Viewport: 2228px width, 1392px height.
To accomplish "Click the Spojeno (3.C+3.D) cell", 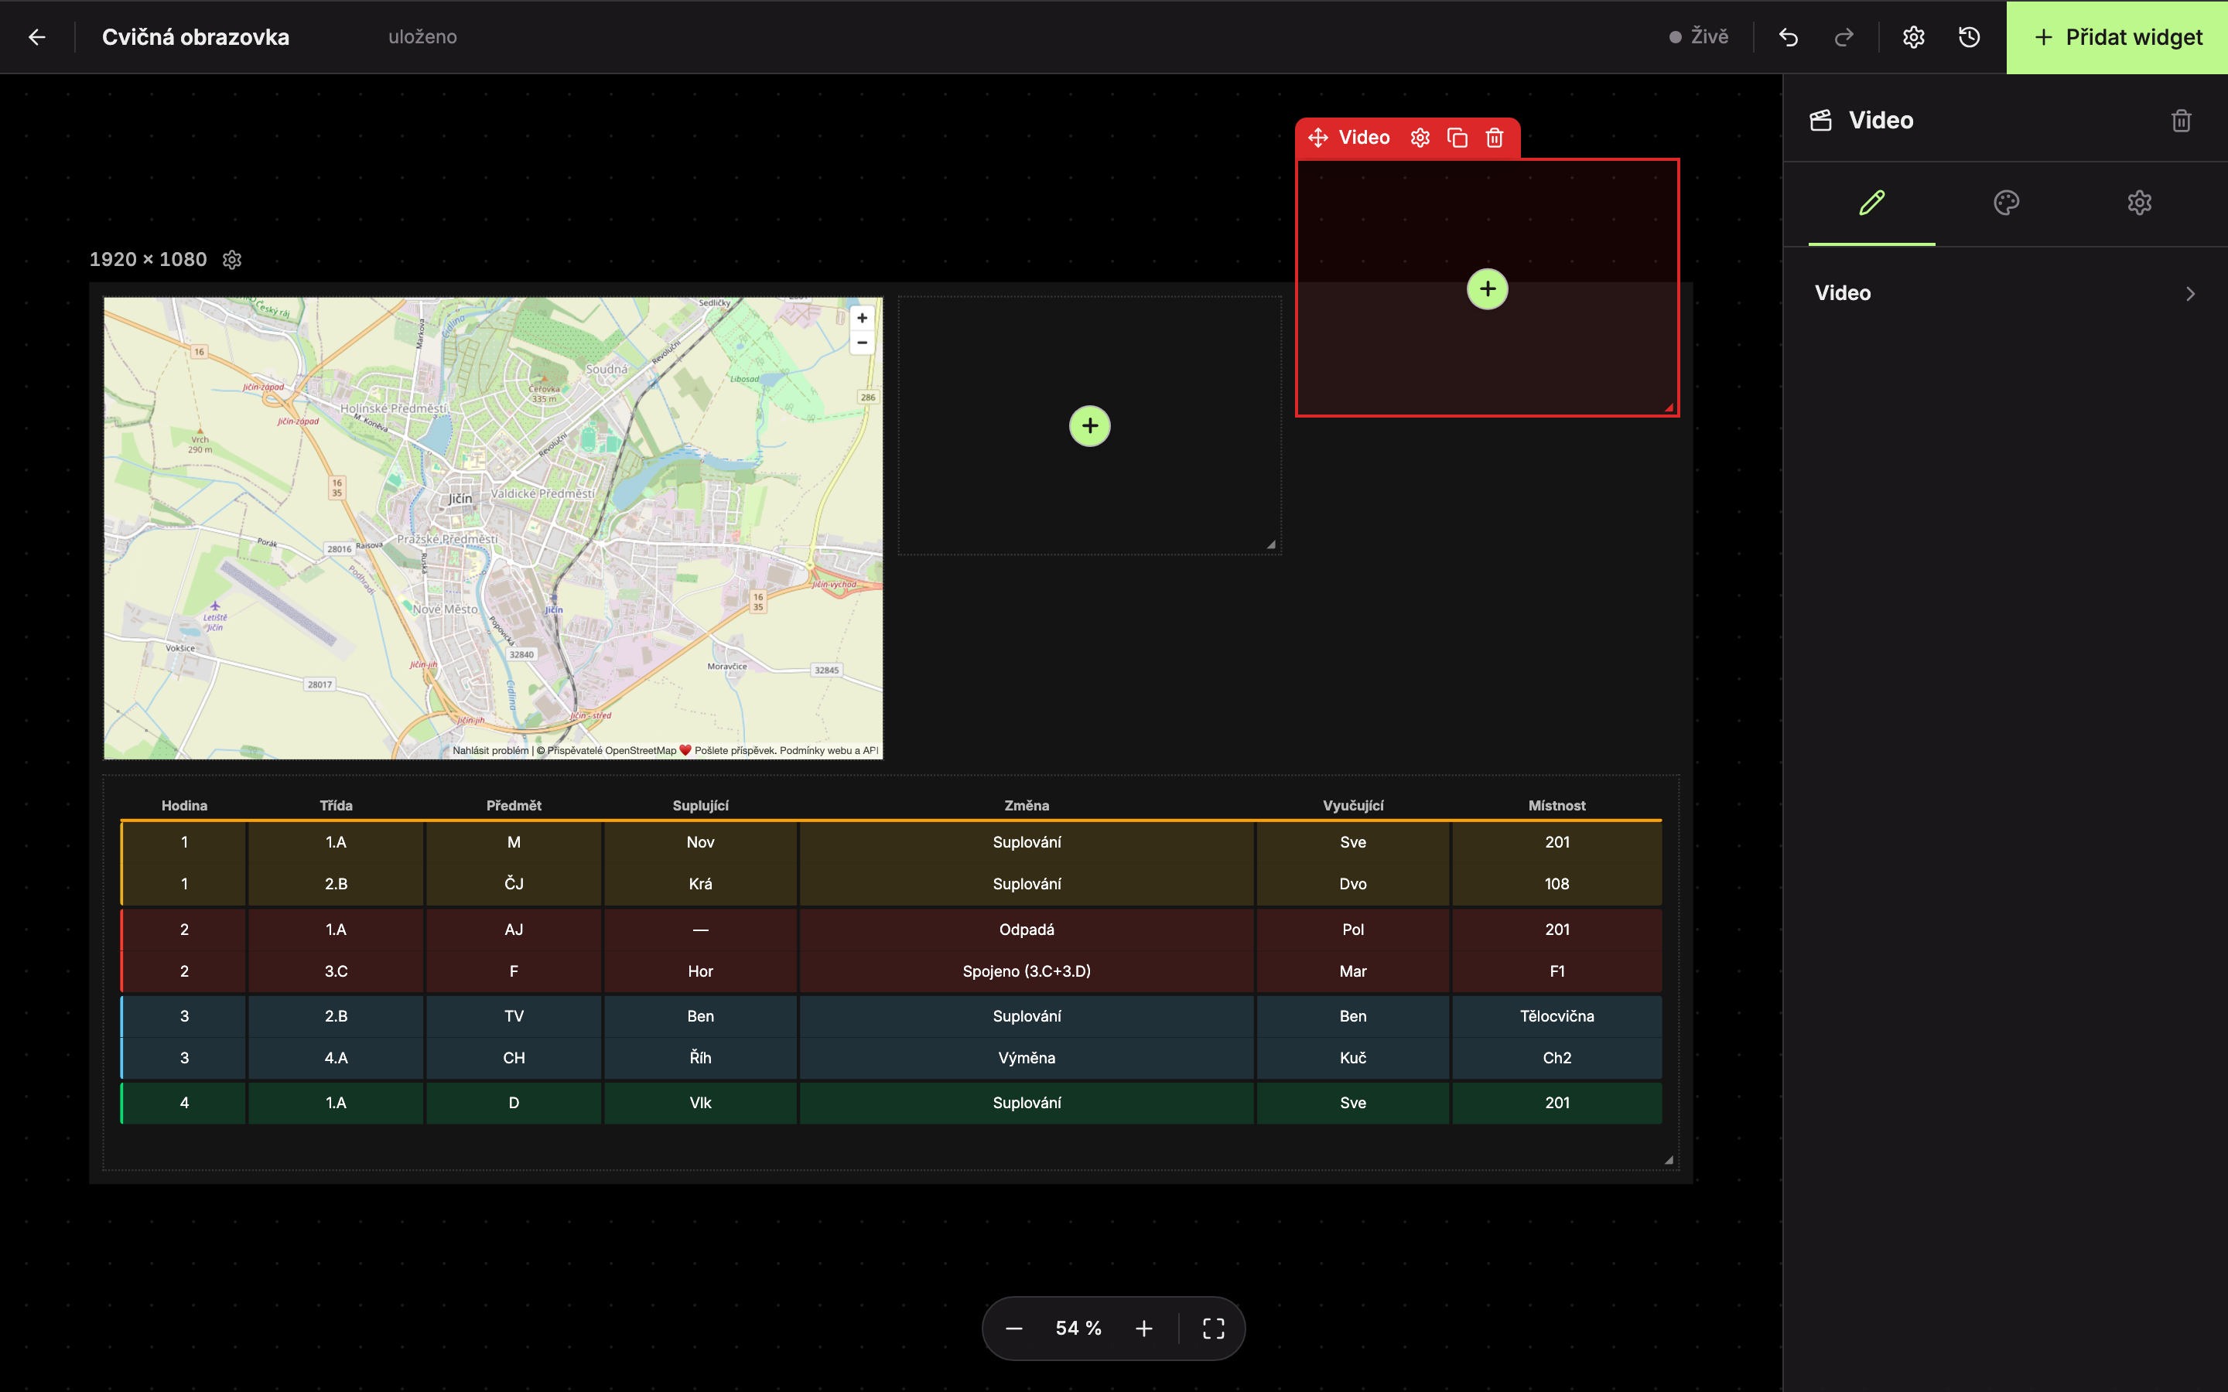I will pos(1027,971).
